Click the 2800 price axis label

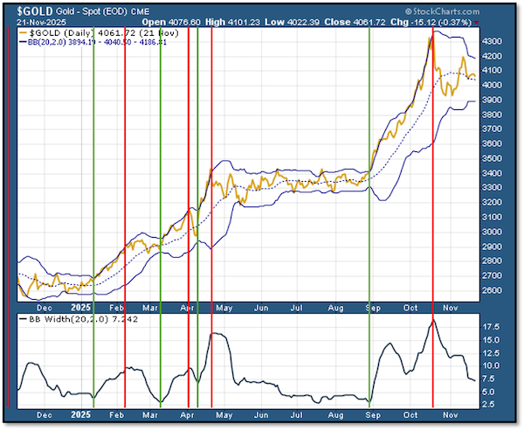(492, 261)
